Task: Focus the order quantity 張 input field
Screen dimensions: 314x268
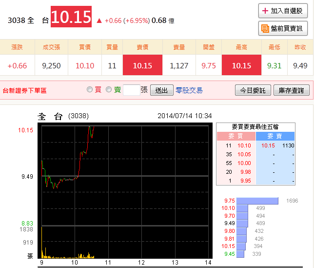Action: (x=131, y=90)
